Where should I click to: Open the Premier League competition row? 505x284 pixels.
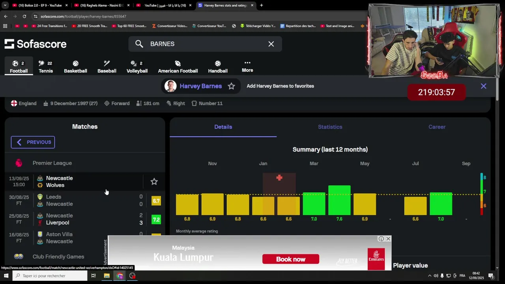(x=85, y=163)
